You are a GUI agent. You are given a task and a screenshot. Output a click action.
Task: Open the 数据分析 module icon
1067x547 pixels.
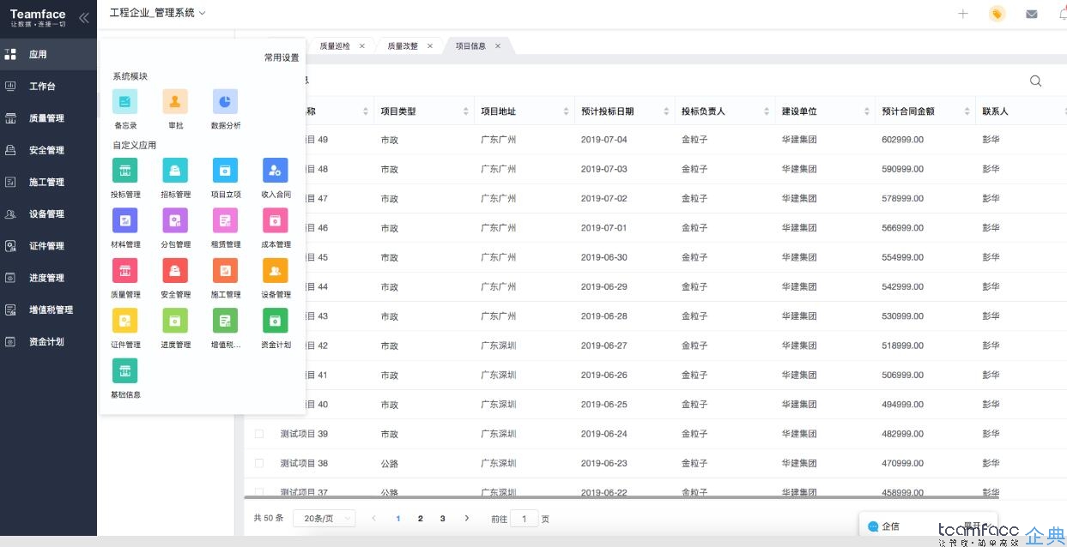(226, 102)
